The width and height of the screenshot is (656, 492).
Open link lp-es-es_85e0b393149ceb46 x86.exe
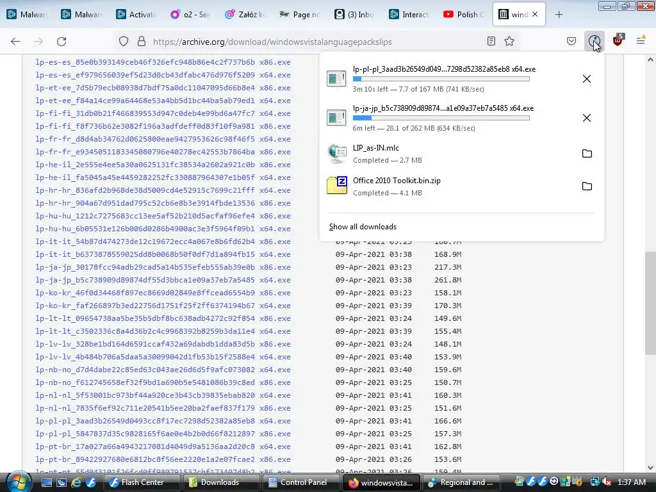point(163,62)
